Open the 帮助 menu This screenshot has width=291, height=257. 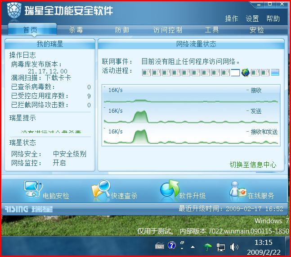click(x=273, y=18)
